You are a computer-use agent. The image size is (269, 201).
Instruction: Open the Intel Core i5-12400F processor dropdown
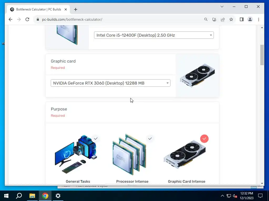(154, 35)
